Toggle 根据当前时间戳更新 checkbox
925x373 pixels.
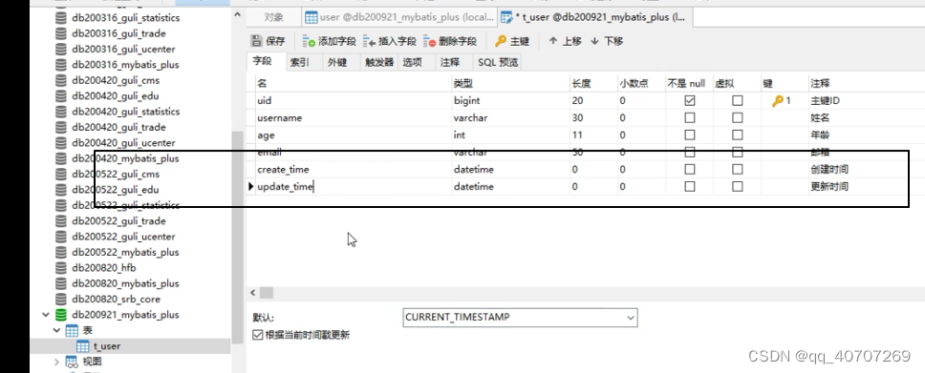[x=257, y=335]
